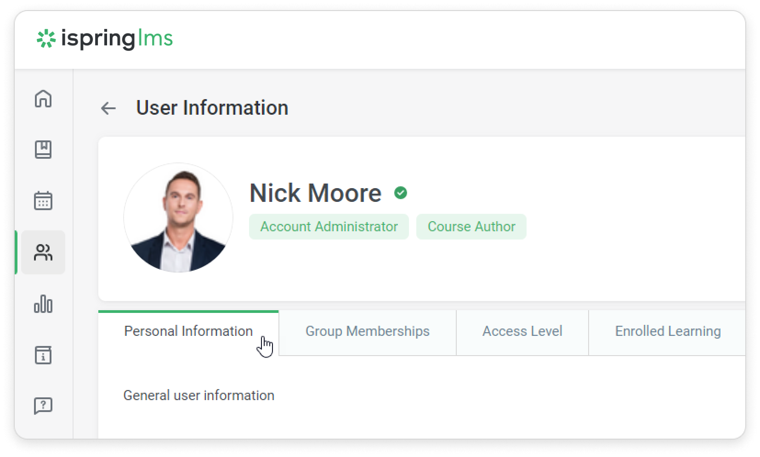The width and height of the screenshot is (760, 457).
Task: Open the Reports bar chart icon
Action: point(43,304)
